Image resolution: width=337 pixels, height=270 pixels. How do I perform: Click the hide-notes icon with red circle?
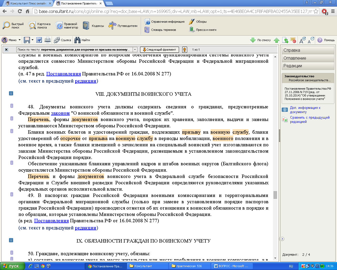click(x=293, y=40)
